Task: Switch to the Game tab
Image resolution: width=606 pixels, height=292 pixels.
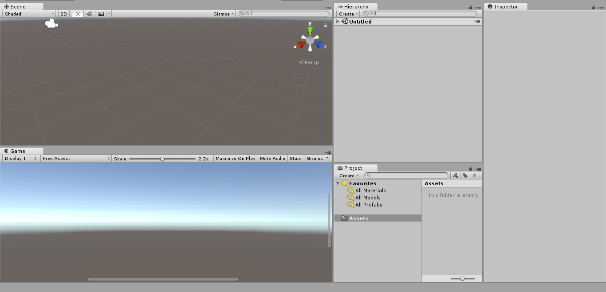Action: tap(22, 151)
